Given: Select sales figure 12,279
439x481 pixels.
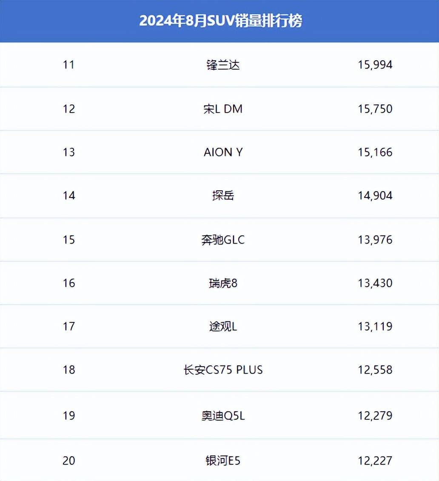Looking at the screenshot, I should (375, 416).
